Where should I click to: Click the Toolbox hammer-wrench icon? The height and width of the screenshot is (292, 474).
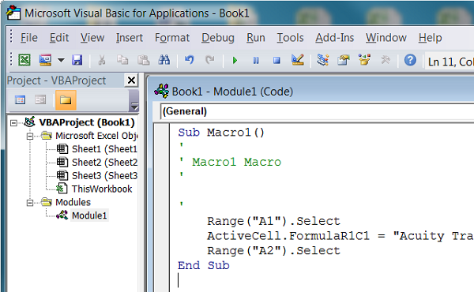[386, 60]
